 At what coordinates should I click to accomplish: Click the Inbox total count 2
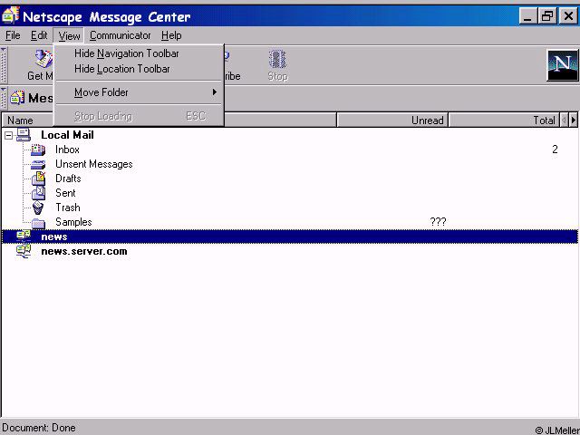point(555,150)
